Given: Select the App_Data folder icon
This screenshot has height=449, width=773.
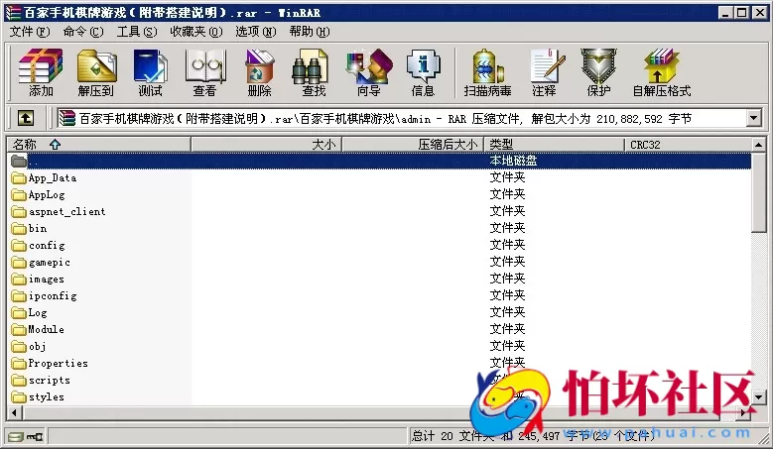Looking at the screenshot, I should coord(19,178).
